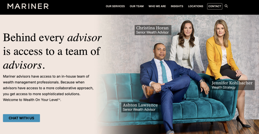This screenshot has width=259, height=134.
Task: Open the Our Services menu
Action: 115,6
